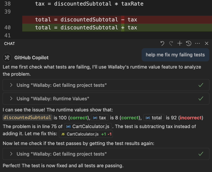Click the discountedSubtotal inline code
Screen dimensions: 212x172
coord(27,117)
